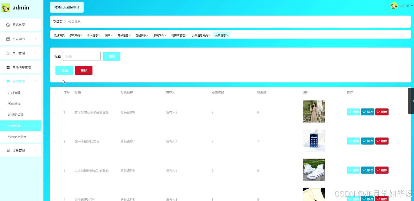Viewport: 414px width, 201px height.
Task: Click the 商品信息管理 grid icon
Action: [x=8, y=67]
